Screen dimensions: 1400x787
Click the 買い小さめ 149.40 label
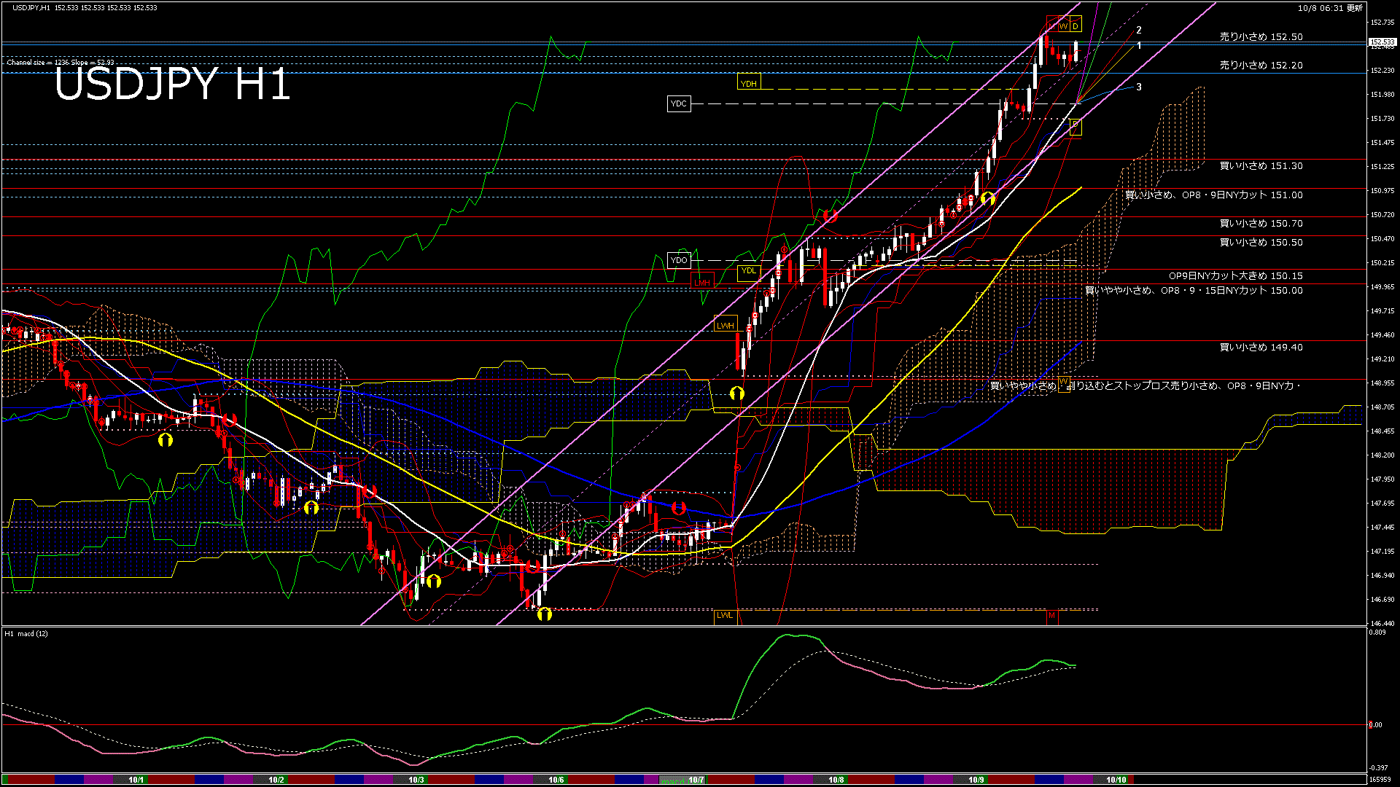(x=1261, y=348)
